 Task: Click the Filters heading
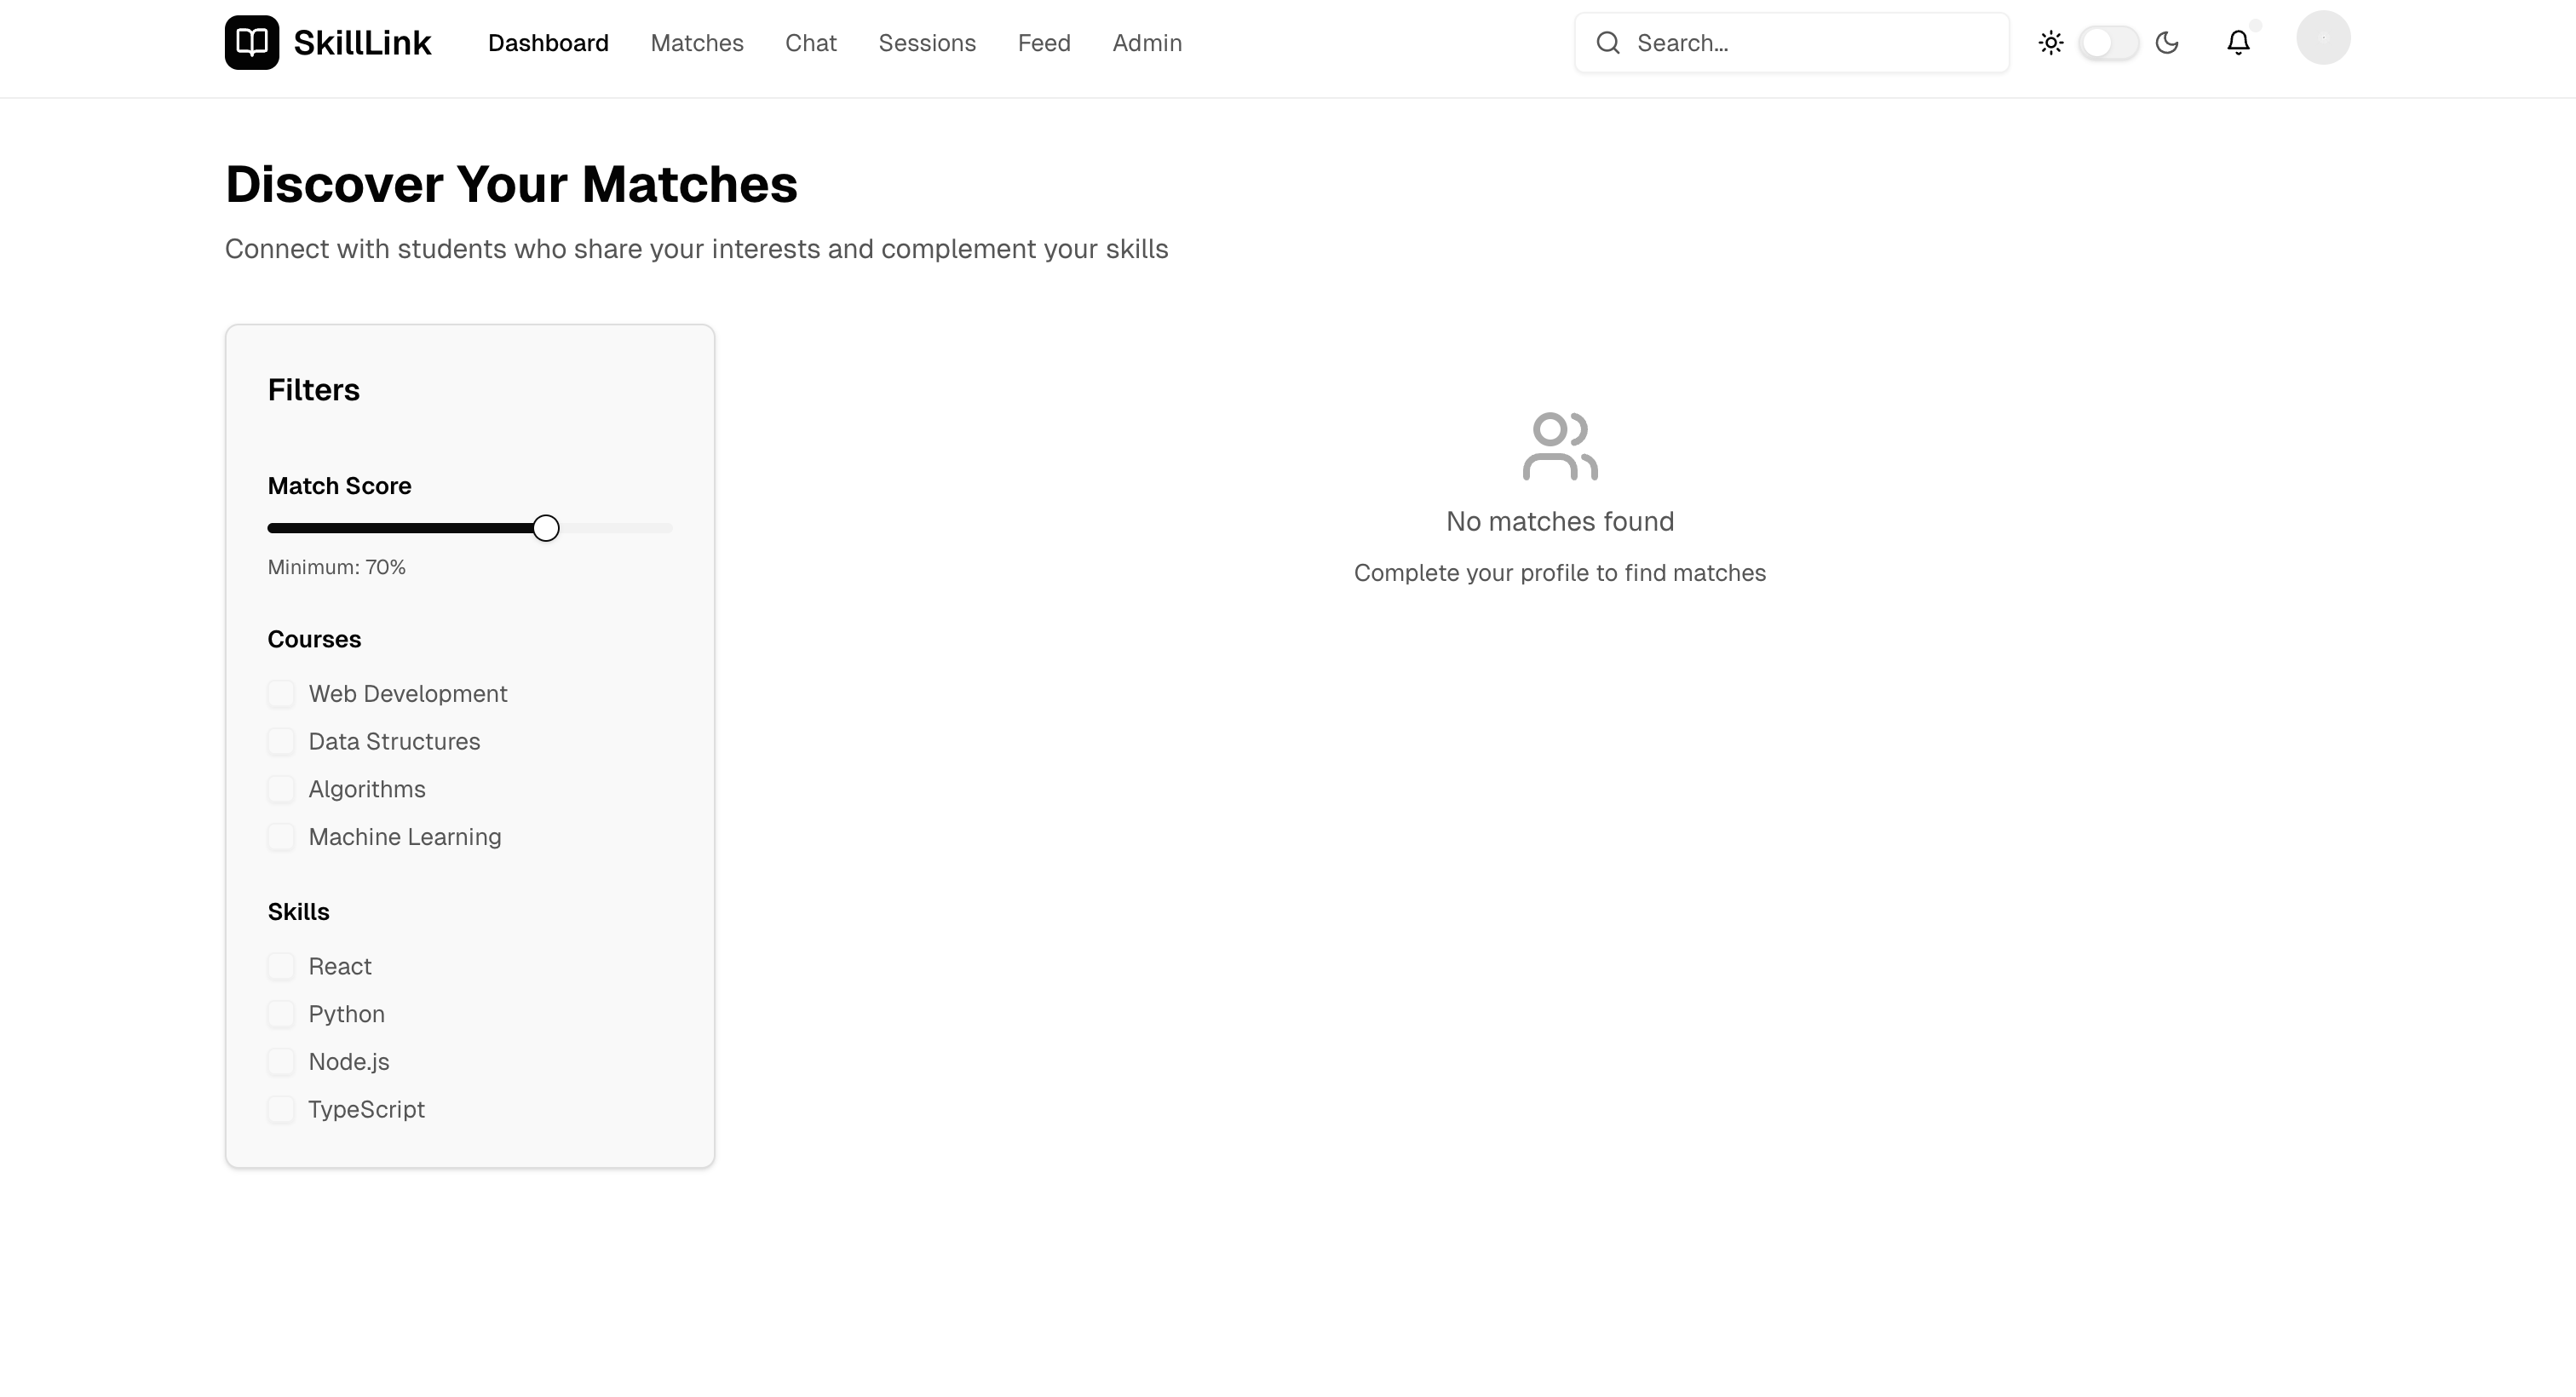click(314, 390)
